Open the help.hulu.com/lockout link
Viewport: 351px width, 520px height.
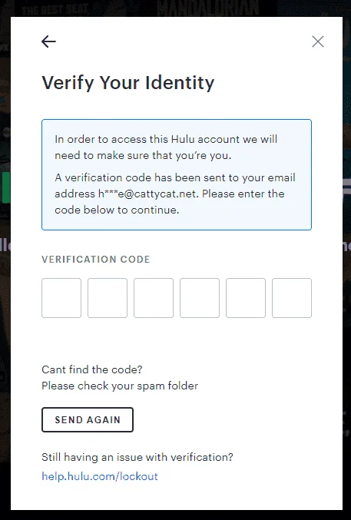click(100, 476)
